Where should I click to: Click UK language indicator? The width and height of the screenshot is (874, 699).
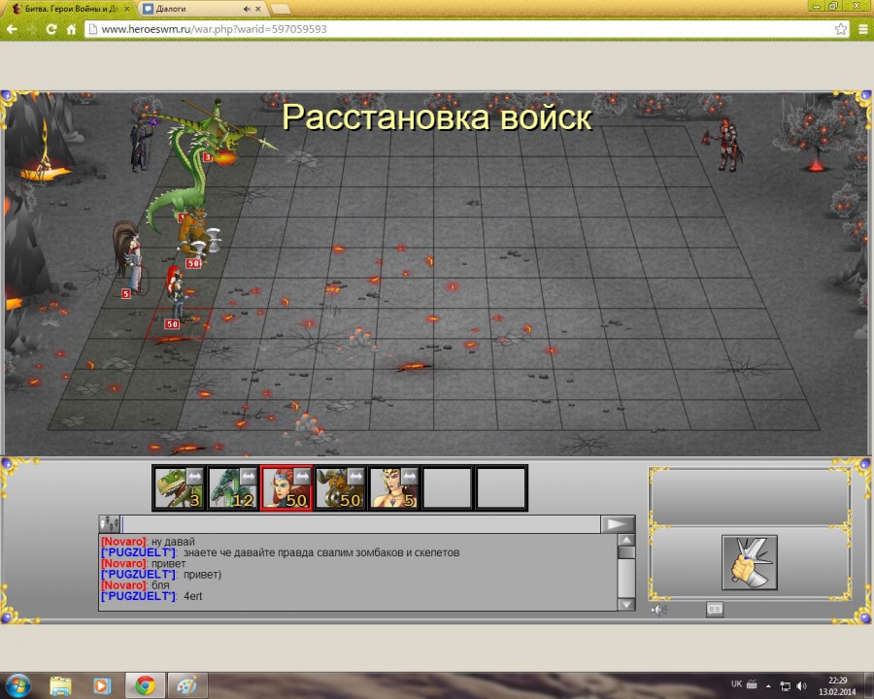[736, 683]
